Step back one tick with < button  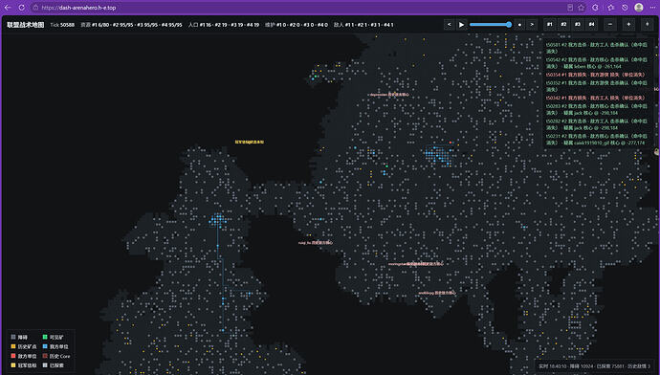450,25
